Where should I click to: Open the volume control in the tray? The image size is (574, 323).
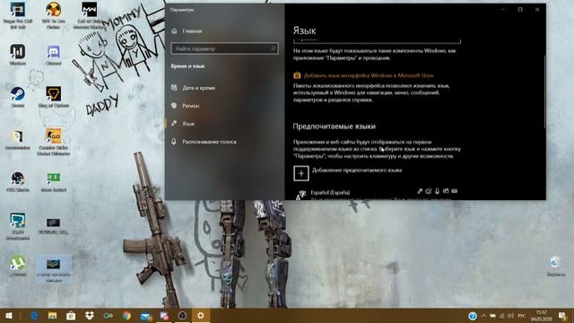pyautogui.click(x=511, y=316)
